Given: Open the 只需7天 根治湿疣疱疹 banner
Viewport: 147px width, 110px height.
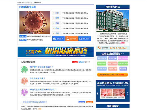Looking at the screenshot, I should pyautogui.click(x=56, y=52).
